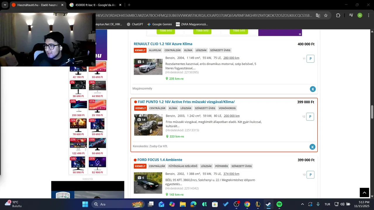Save Renault Clio listing to parking (P icon)
The image size is (374, 210).
tap(310, 59)
